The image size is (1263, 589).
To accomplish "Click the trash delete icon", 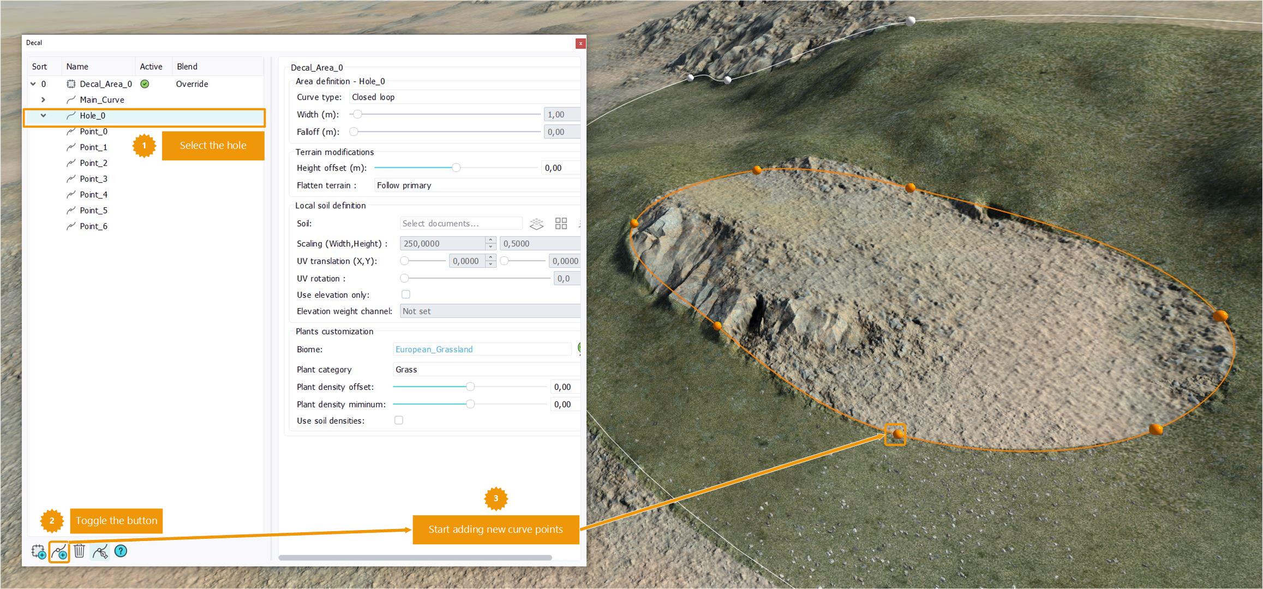I will coord(80,551).
